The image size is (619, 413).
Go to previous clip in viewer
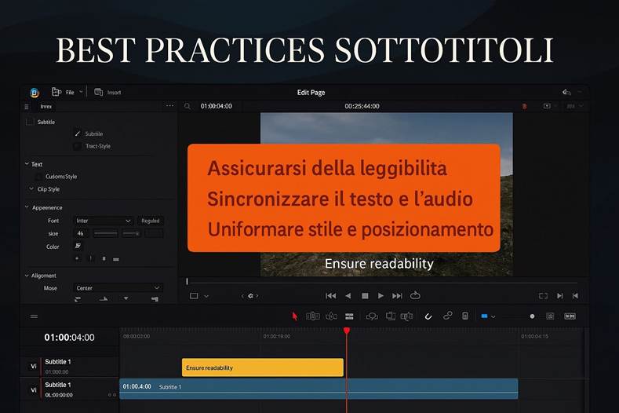[x=575, y=296]
